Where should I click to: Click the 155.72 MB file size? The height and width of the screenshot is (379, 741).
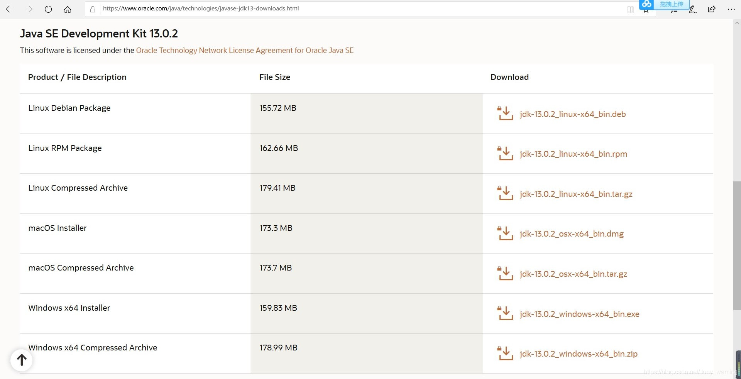[278, 108]
